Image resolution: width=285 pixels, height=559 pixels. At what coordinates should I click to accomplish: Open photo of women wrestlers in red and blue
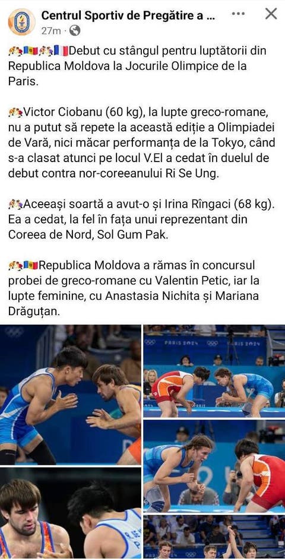click(x=214, y=371)
